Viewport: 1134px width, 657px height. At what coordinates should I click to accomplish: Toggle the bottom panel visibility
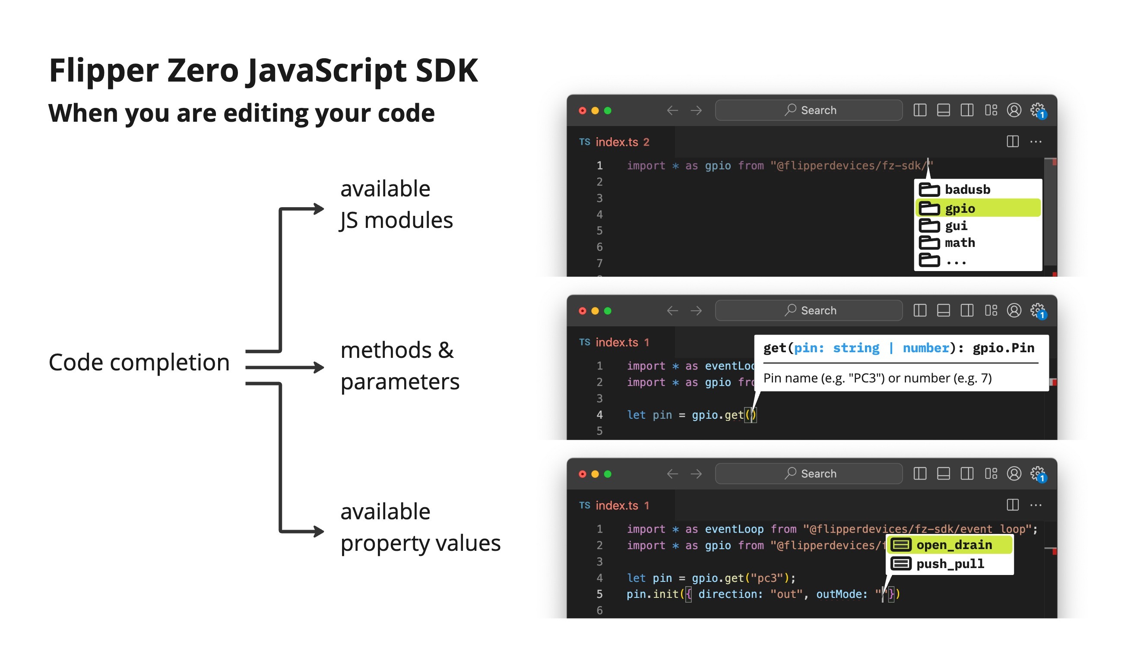pyautogui.click(x=944, y=110)
